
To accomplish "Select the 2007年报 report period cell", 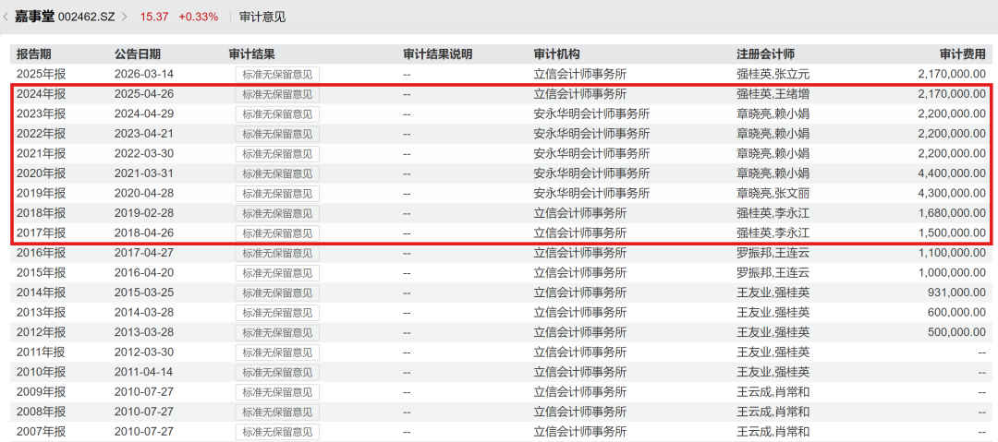I will 41,431.
